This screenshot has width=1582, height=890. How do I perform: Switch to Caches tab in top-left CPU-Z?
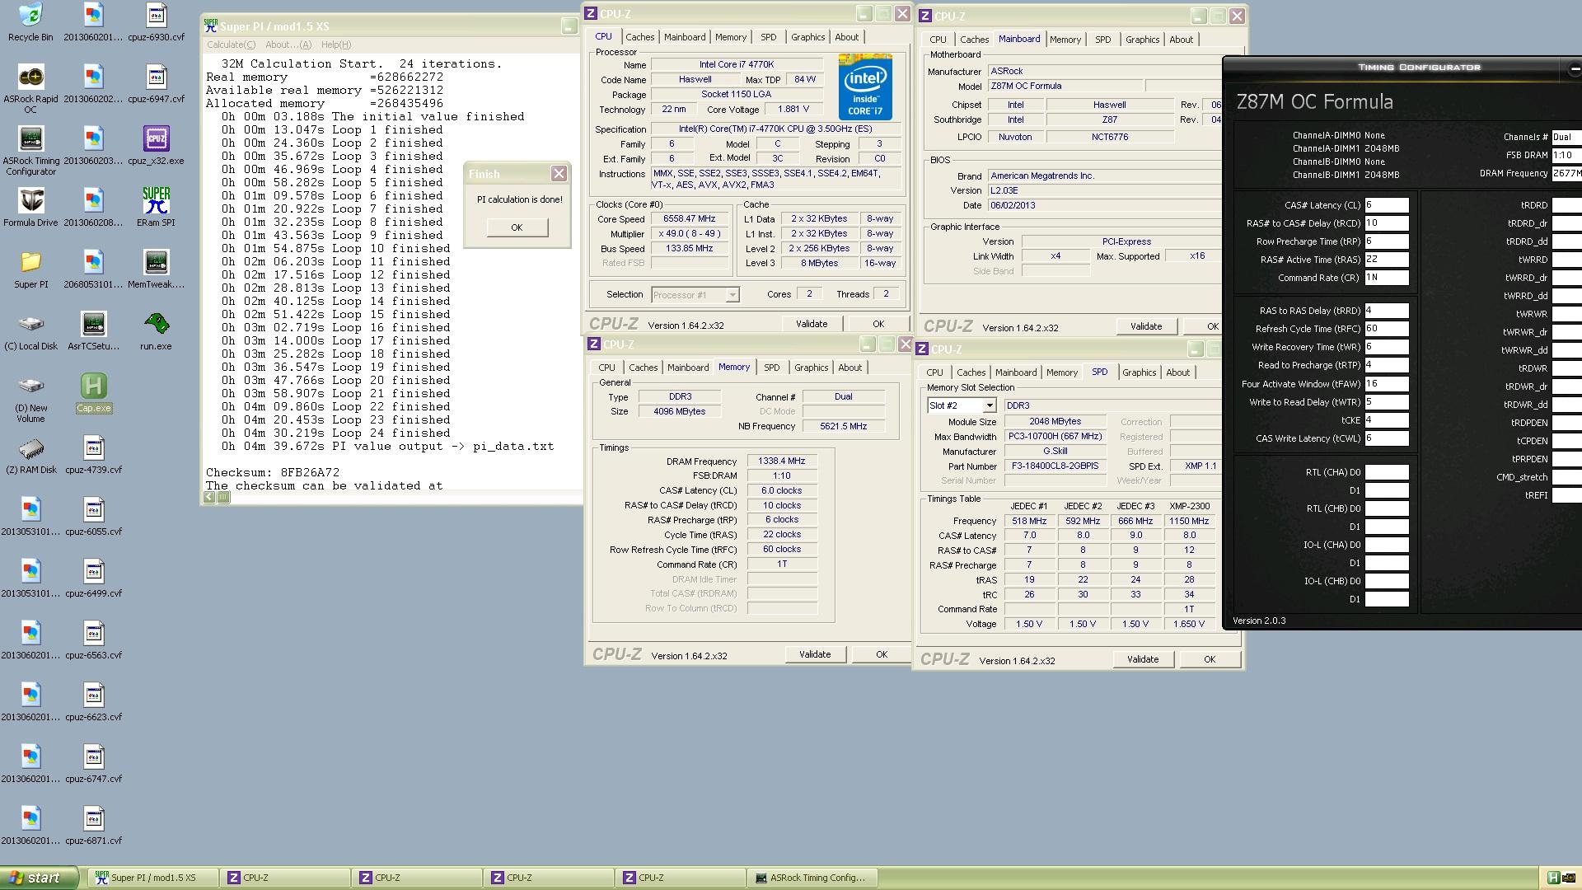coord(639,37)
